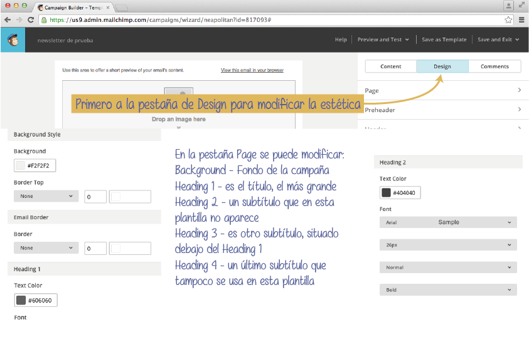Screen dimensions: 529x337
Task: Go forward in the browser
Action: (x=19, y=20)
